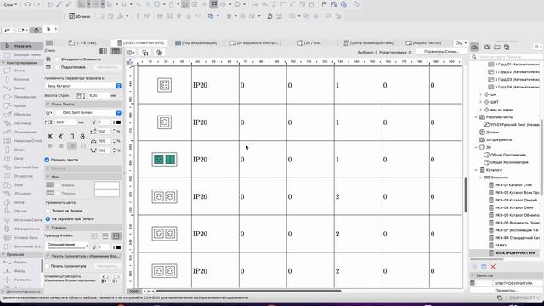This screenshot has width=544, height=306.
Task: Click Высота Строк value field
Action: (x=99, y=95)
